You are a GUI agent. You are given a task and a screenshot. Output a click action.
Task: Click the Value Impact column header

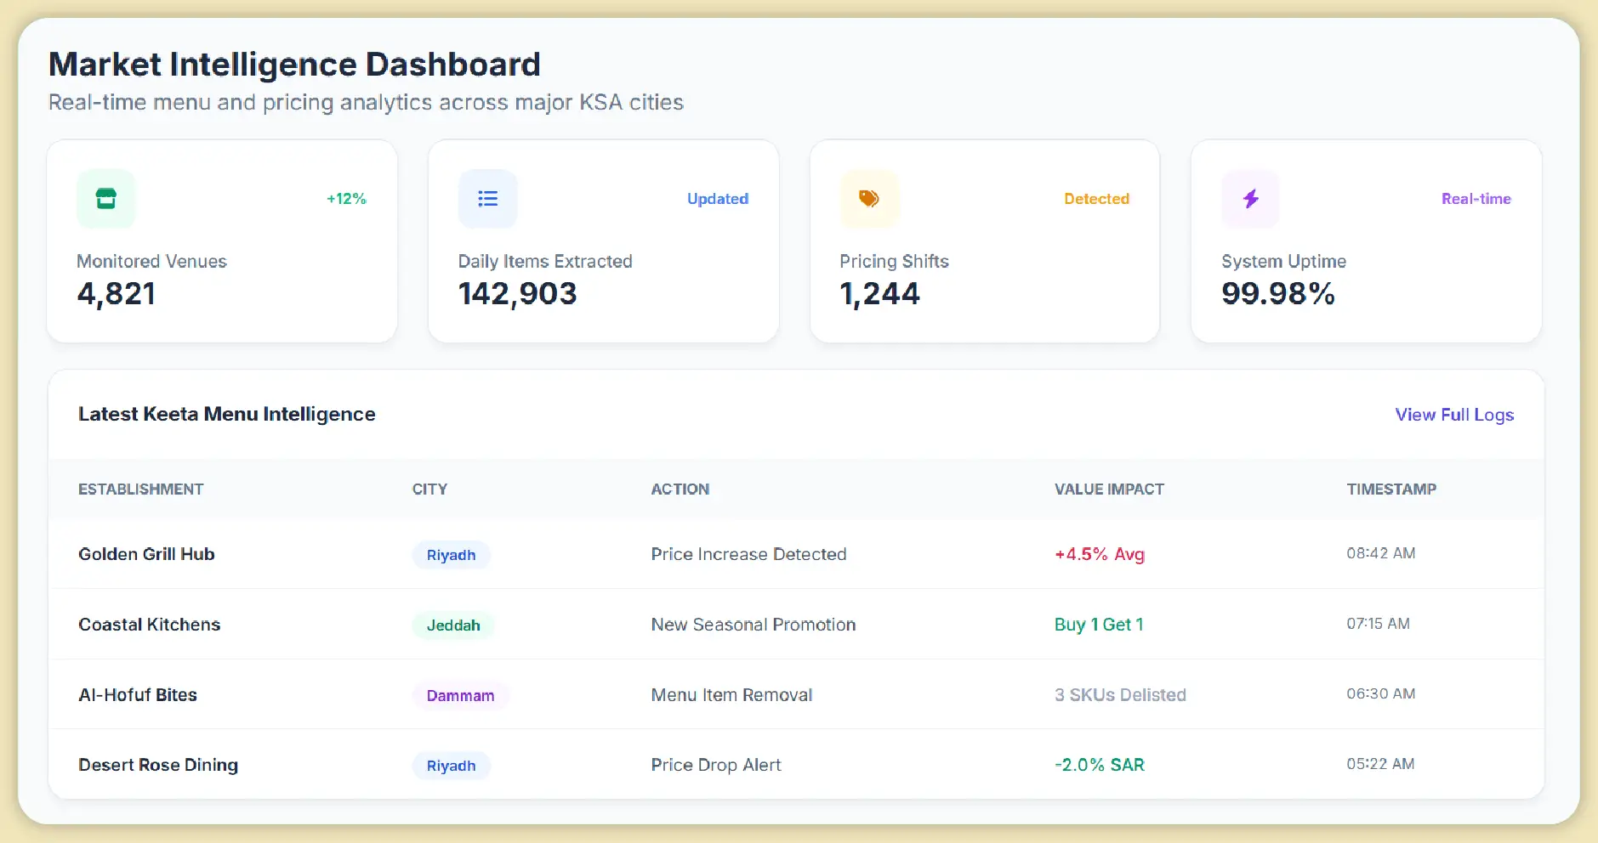(x=1108, y=489)
